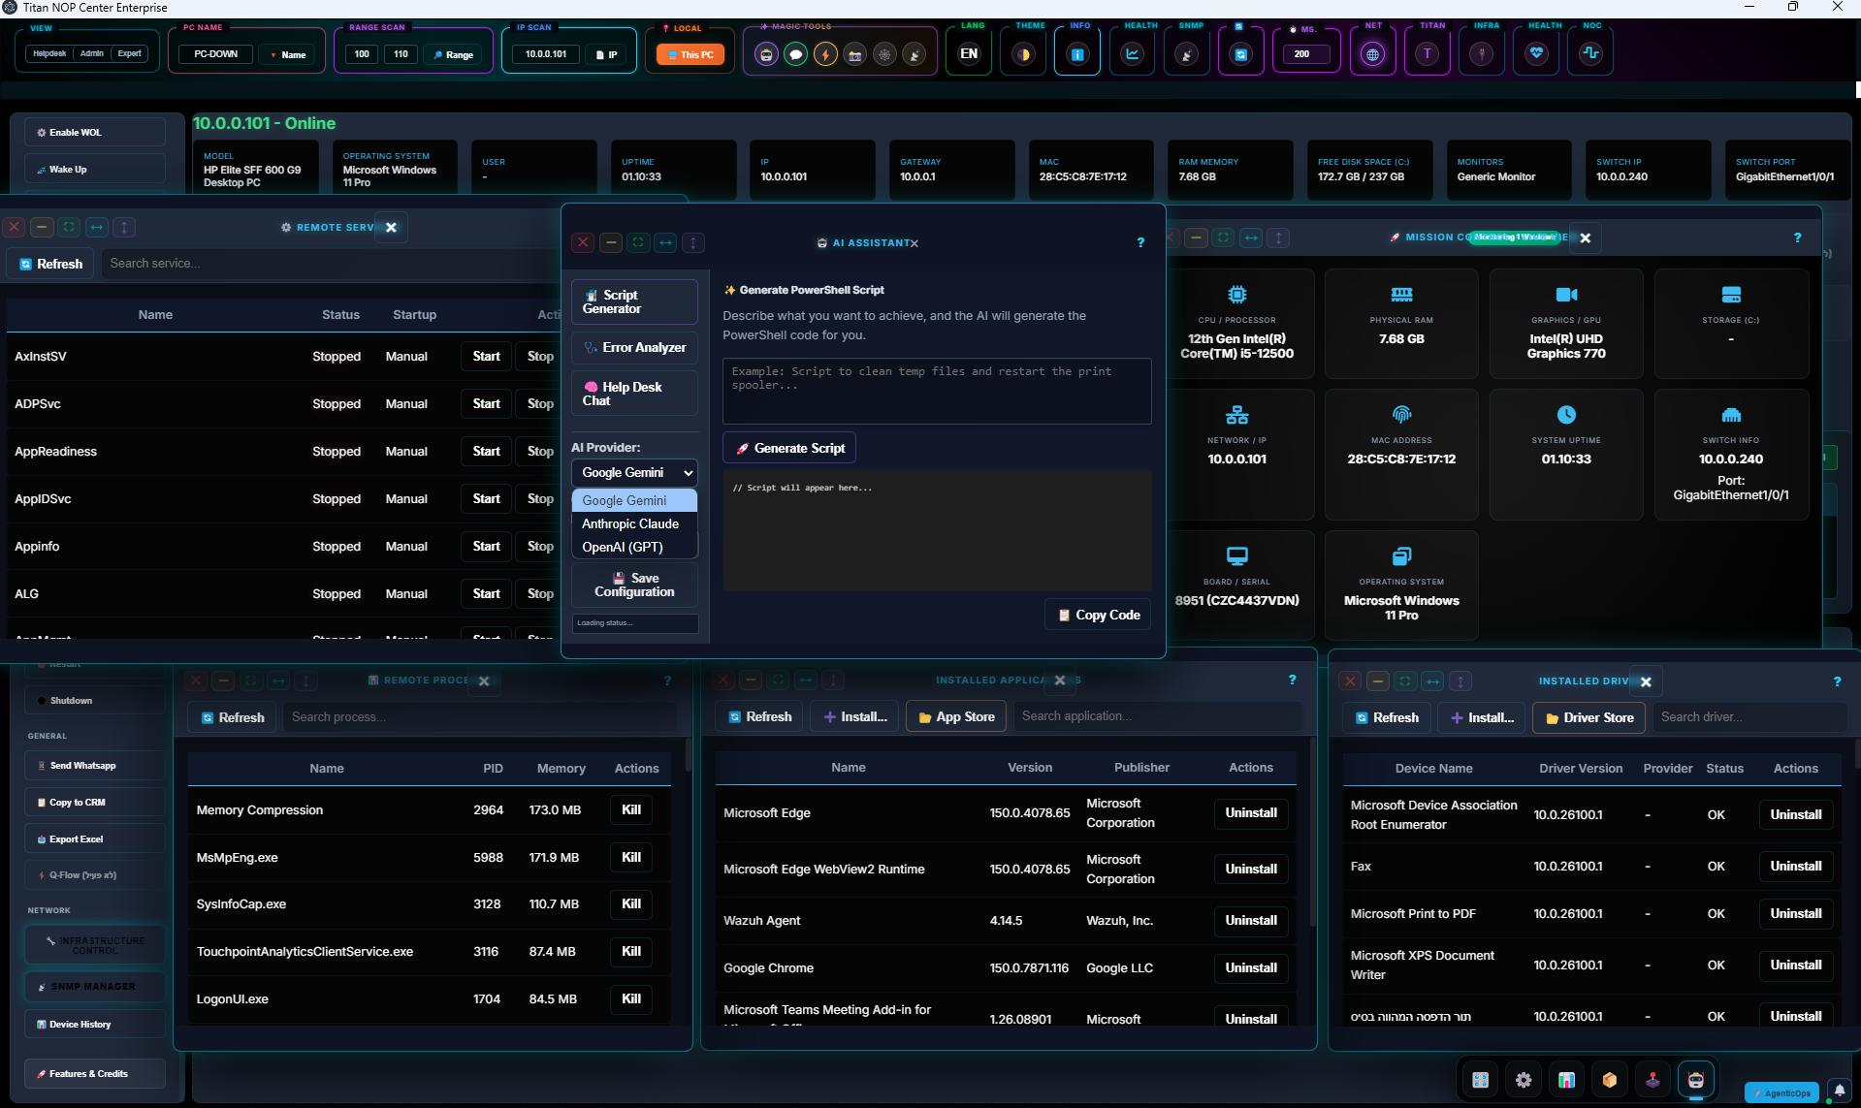The height and width of the screenshot is (1108, 1861).
Task: Open the NOC pulse wave icon
Action: point(1591,54)
